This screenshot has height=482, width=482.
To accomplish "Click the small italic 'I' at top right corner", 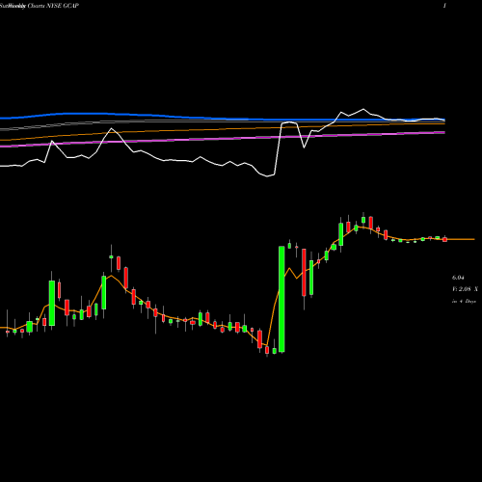I will point(444,6).
